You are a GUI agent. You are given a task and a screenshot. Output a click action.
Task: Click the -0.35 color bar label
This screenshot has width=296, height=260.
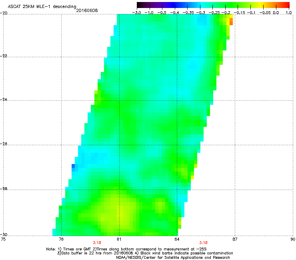pos(188,13)
